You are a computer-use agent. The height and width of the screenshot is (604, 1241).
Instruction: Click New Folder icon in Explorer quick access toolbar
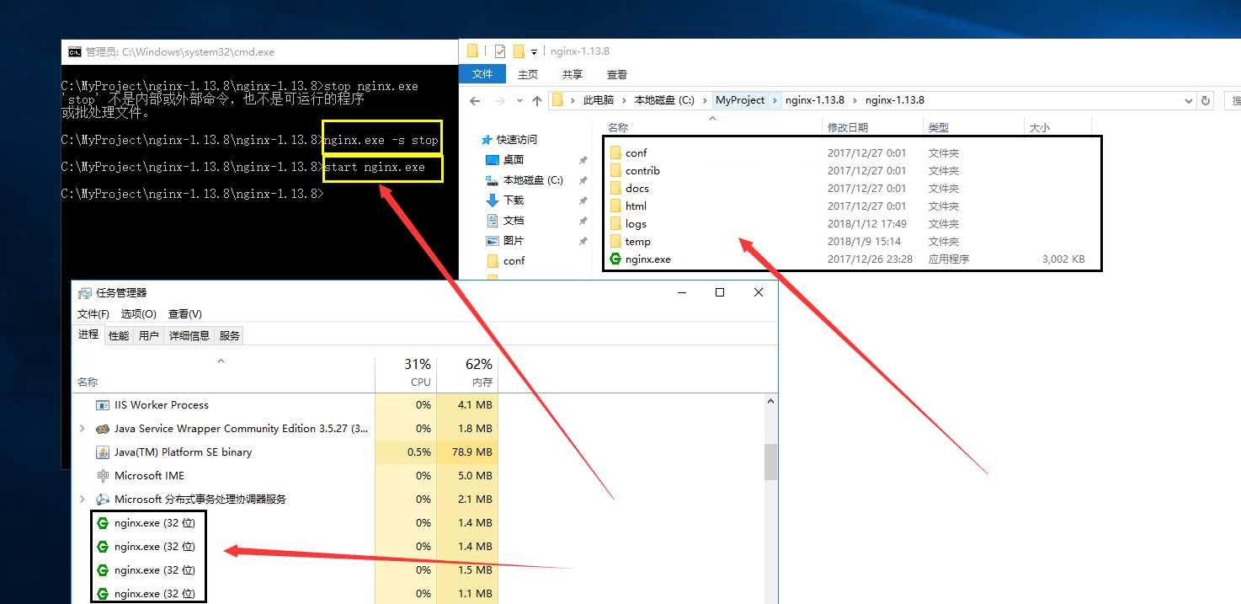519,51
